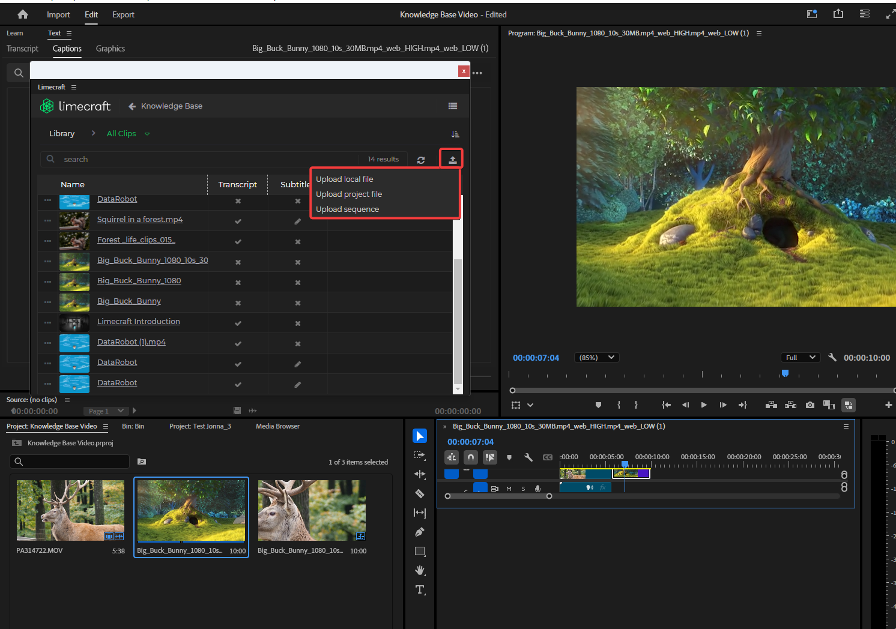This screenshot has width=896, height=629.
Task: Select the Selection tool in toolbar
Action: click(x=420, y=436)
